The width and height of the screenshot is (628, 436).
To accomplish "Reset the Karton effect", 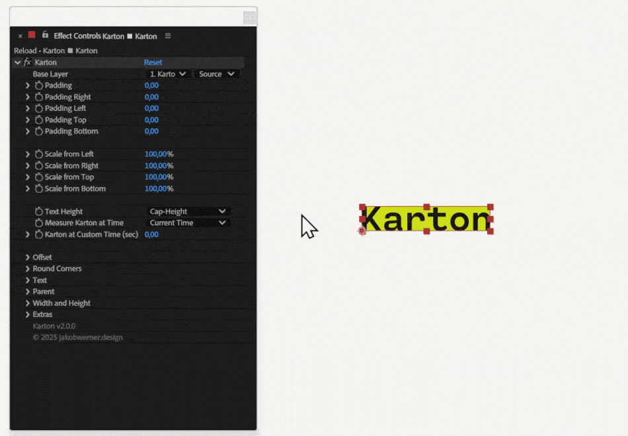I will coord(153,63).
